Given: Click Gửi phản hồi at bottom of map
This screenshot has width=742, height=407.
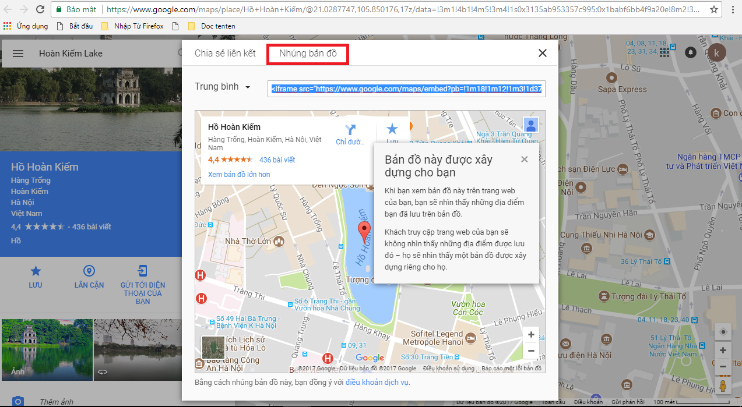Looking at the screenshot, I should click(x=628, y=402).
